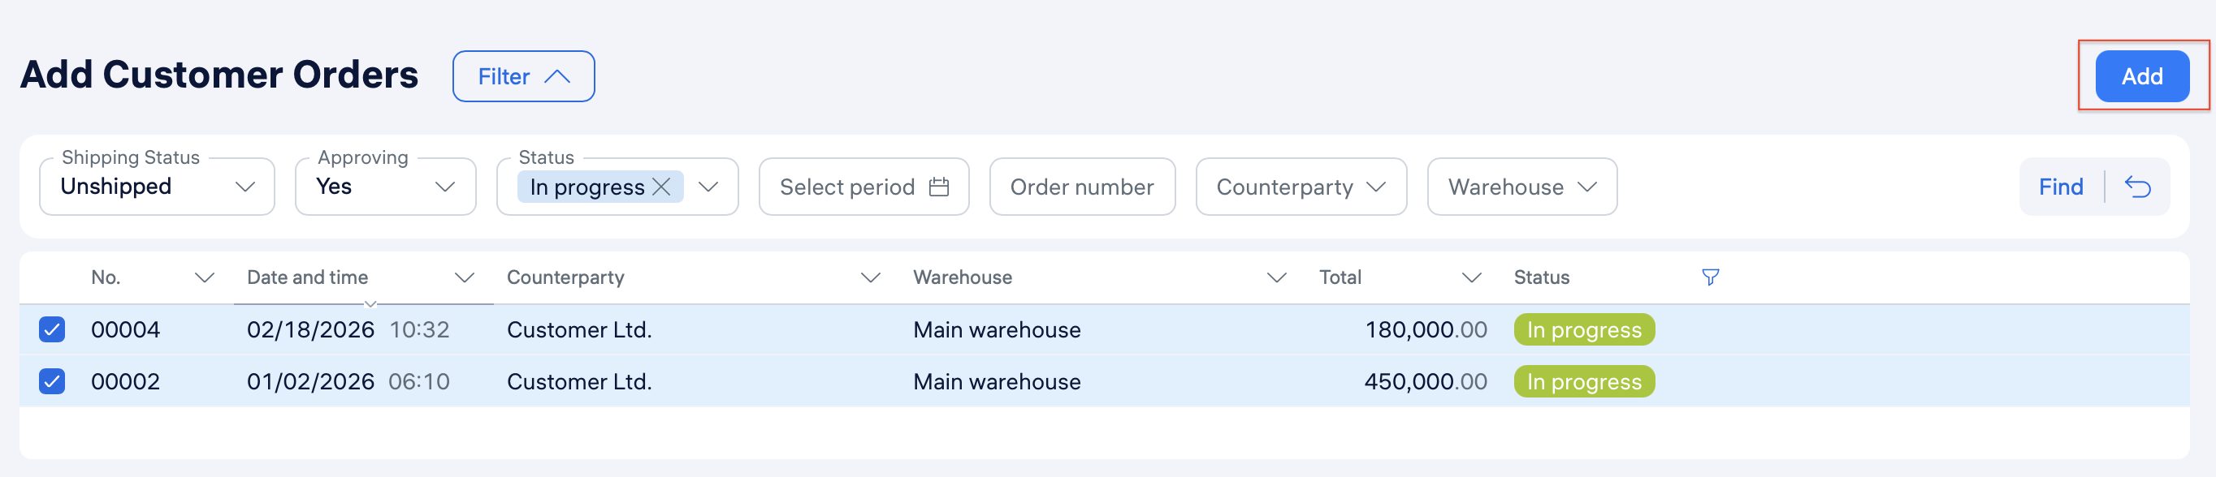This screenshot has width=2216, height=477.
Task: Open the Approving dropdown
Action: (385, 187)
